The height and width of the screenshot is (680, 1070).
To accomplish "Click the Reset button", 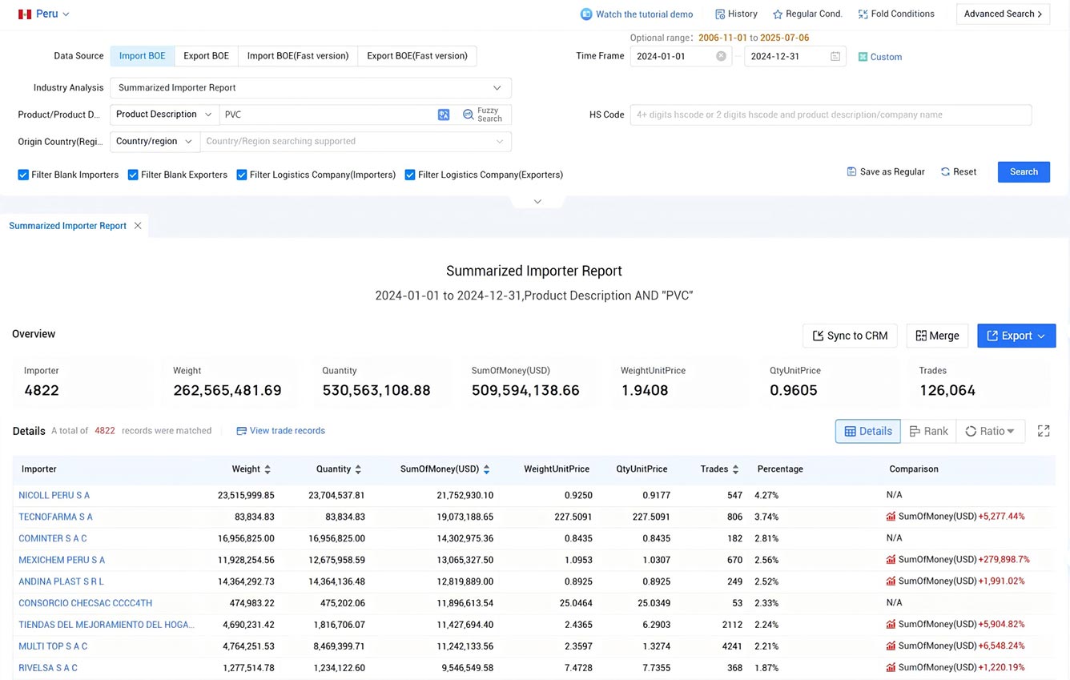I will click(959, 172).
